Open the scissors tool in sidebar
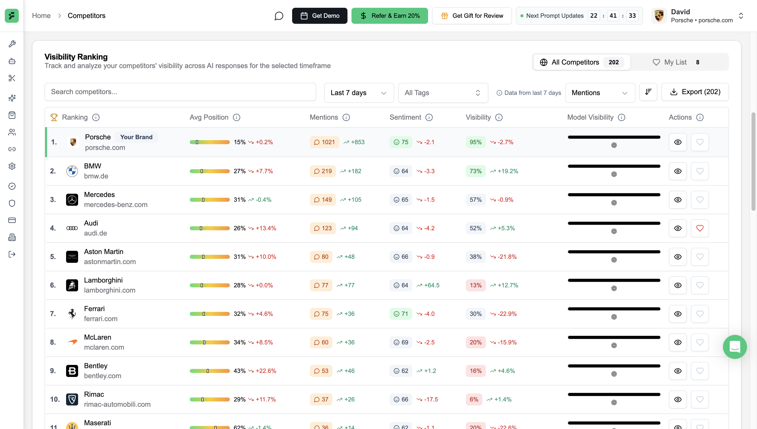The width and height of the screenshot is (757, 429). pos(12,78)
